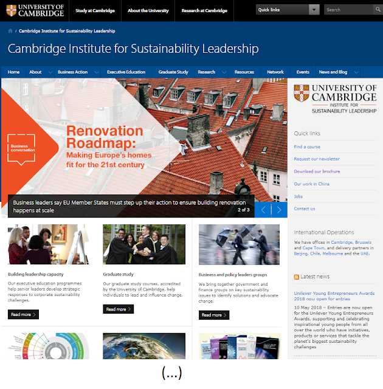This screenshot has height=389, width=383.
Task: Expand the Business Action menu chevron
Action: pos(97,72)
